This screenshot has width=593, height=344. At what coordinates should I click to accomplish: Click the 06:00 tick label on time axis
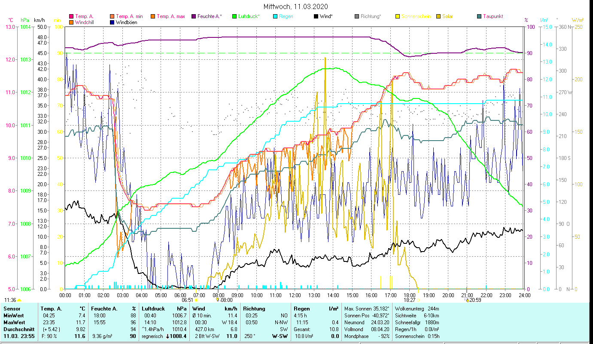click(180, 295)
